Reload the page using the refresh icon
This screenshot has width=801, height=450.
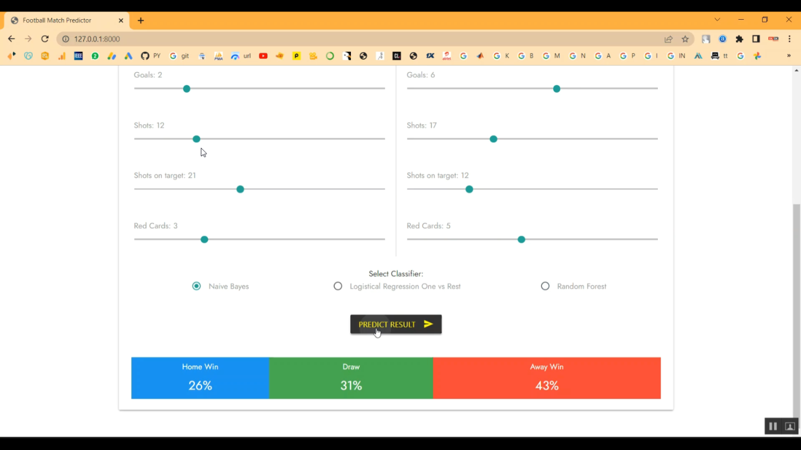[x=45, y=39]
